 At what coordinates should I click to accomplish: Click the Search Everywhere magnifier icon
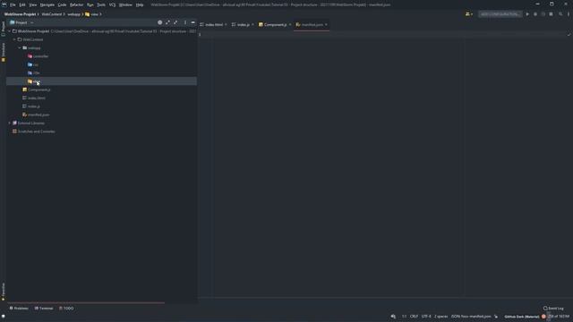tap(560, 14)
